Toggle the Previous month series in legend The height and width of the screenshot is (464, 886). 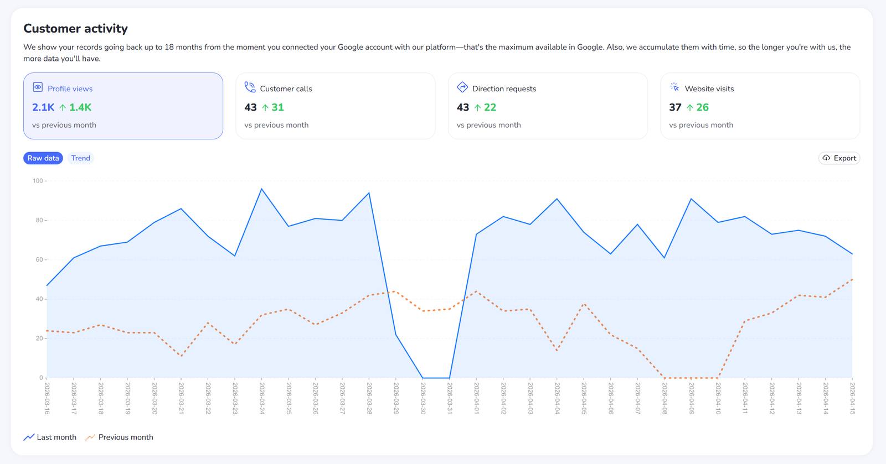pos(119,437)
